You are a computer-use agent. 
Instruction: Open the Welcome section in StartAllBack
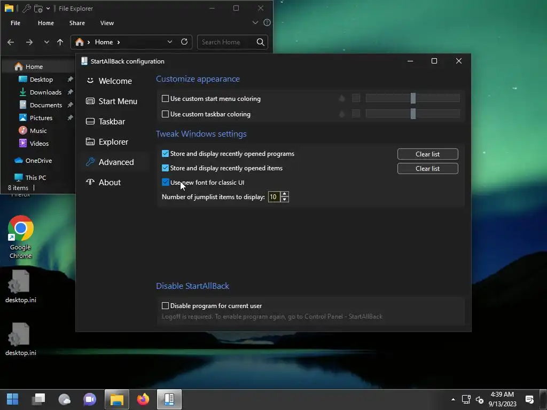click(109, 81)
